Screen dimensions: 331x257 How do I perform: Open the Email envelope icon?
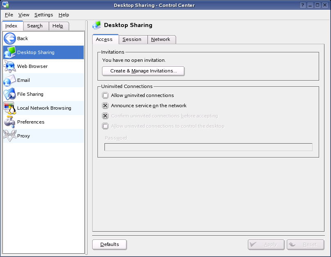(10, 80)
